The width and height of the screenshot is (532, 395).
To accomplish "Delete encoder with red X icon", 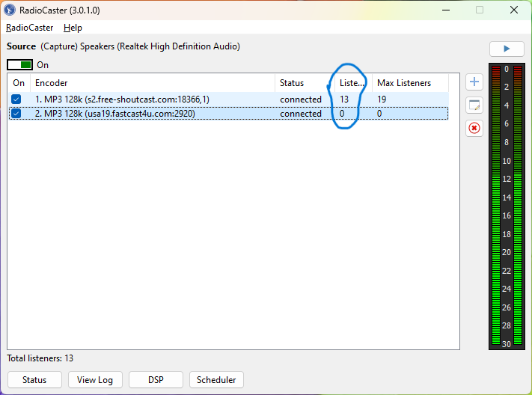I will pos(474,128).
